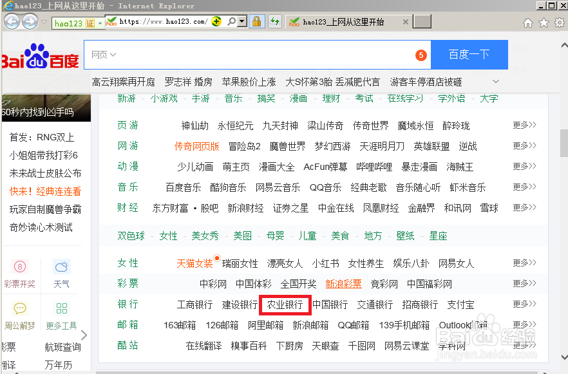Click the 60秒内找到凶手吗 thumbnail
This screenshot has width=568, height=374.
[x=46, y=108]
